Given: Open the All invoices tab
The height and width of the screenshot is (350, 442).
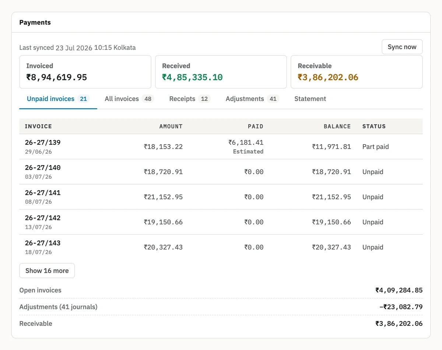Looking at the screenshot, I should pyautogui.click(x=129, y=99).
